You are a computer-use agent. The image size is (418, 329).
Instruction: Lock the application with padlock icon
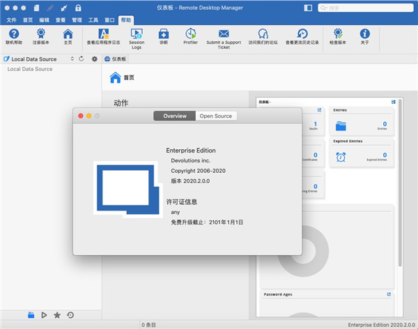(78, 8)
